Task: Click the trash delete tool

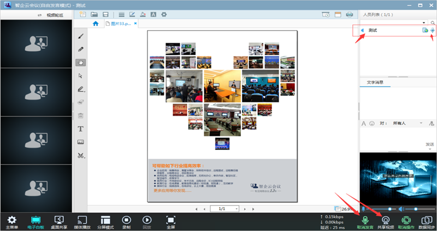Action: [80, 116]
